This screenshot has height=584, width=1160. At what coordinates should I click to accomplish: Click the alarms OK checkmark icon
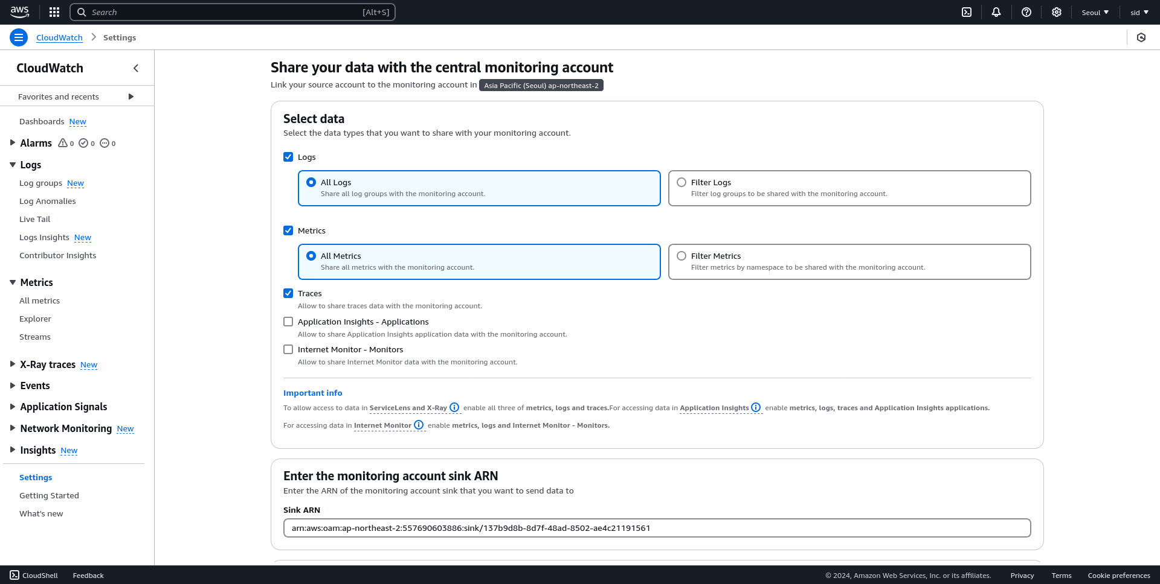pos(83,143)
